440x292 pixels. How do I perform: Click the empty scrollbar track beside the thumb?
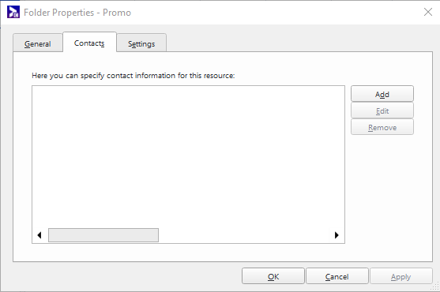[x=244, y=235]
